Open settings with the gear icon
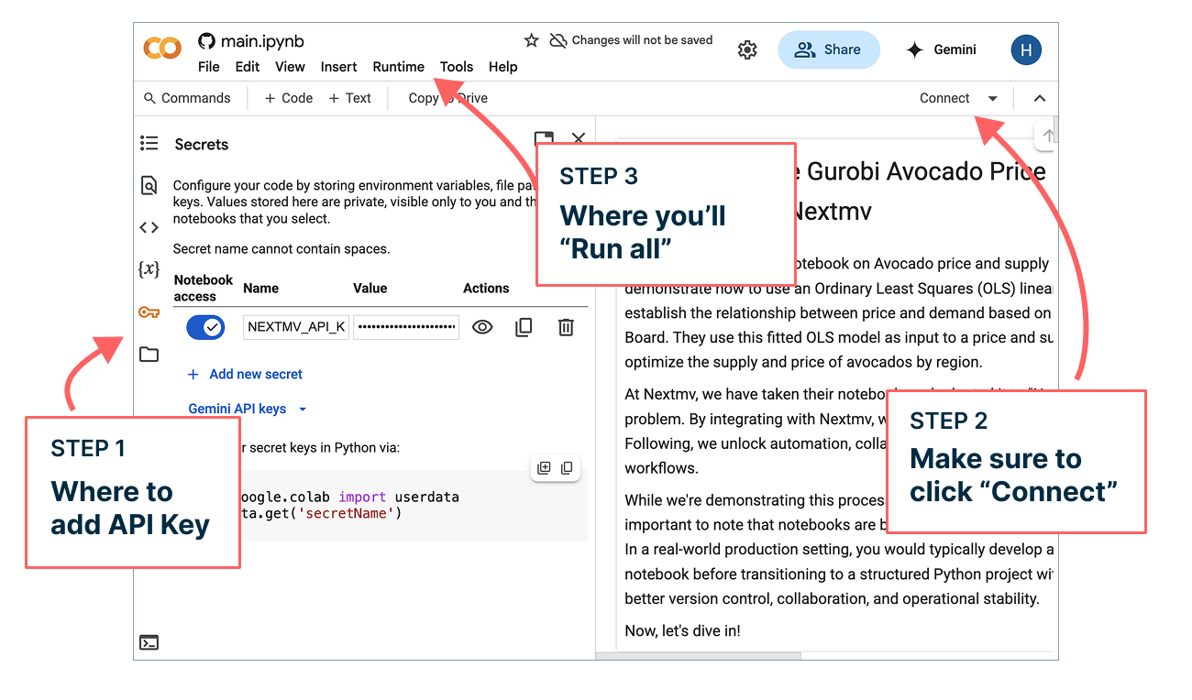1192x700 pixels. pyautogui.click(x=747, y=50)
